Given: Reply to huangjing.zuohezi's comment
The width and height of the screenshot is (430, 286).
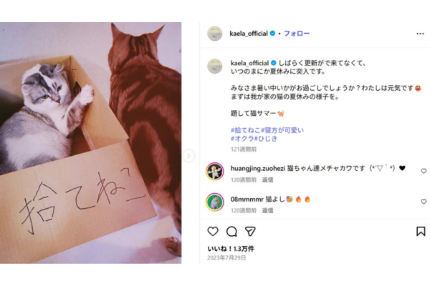Looking at the screenshot, I should (267, 179).
